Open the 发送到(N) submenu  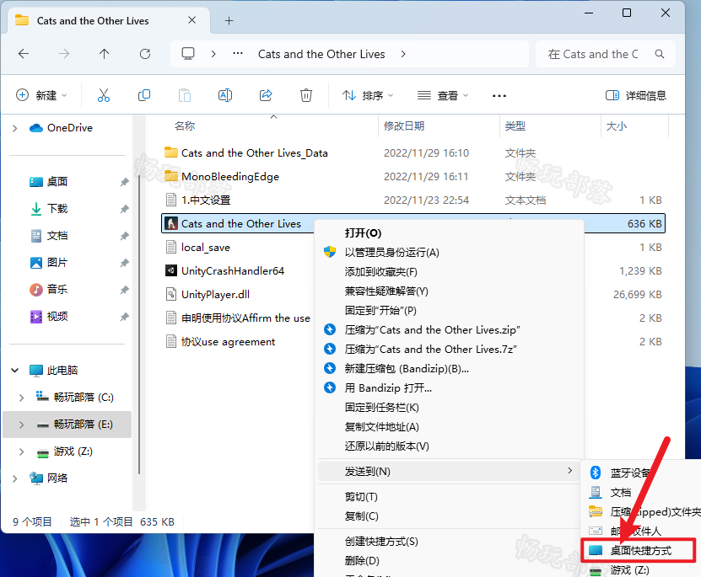coord(449,471)
